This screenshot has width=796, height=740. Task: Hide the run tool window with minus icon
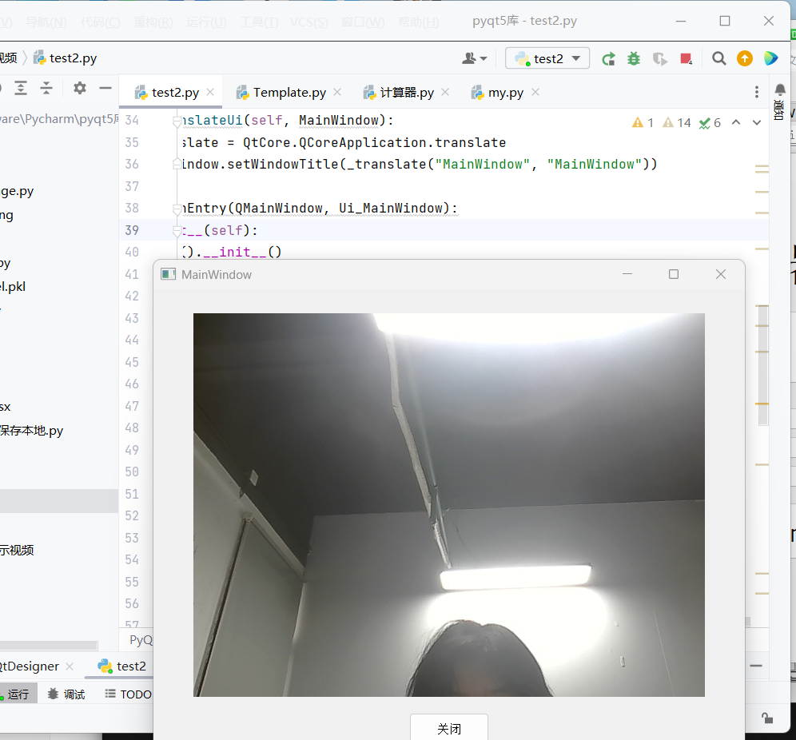point(756,666)
